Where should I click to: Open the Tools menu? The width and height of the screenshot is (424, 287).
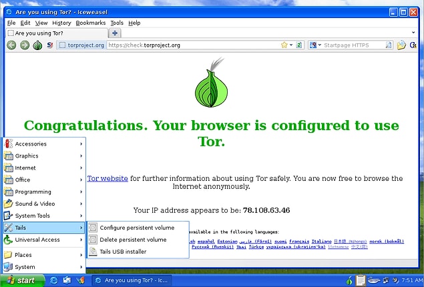117,23
